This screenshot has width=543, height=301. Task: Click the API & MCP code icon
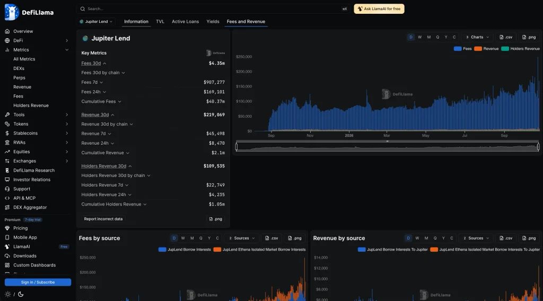click(x=7, y=198)
